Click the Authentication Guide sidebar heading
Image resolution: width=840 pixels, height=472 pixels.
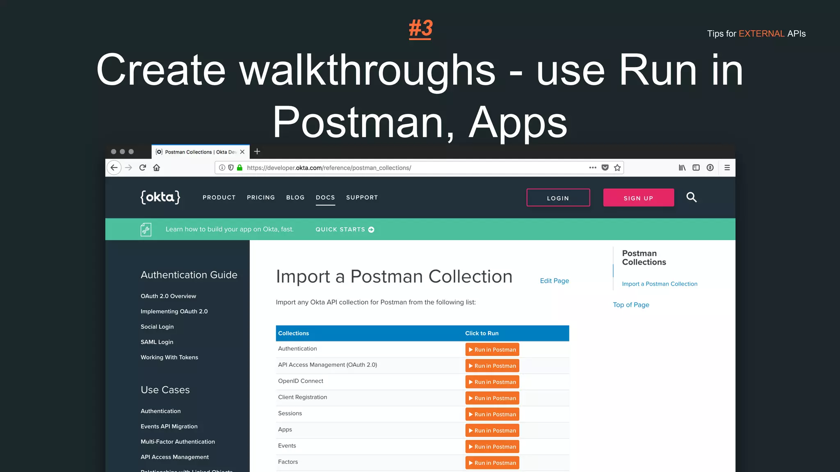pos(189,275)
